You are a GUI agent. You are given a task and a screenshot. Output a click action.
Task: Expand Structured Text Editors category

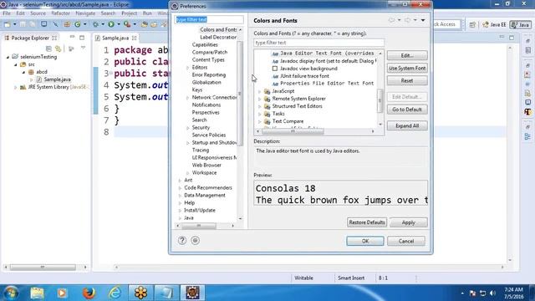click(x=260, y=106)
